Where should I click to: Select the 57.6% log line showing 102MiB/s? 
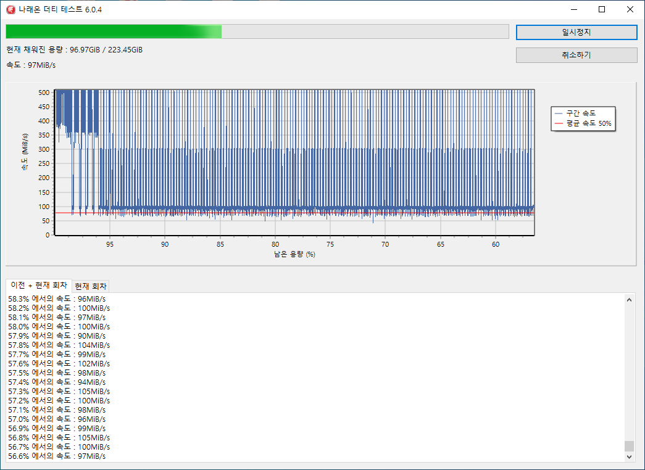(x=59, y=363)
